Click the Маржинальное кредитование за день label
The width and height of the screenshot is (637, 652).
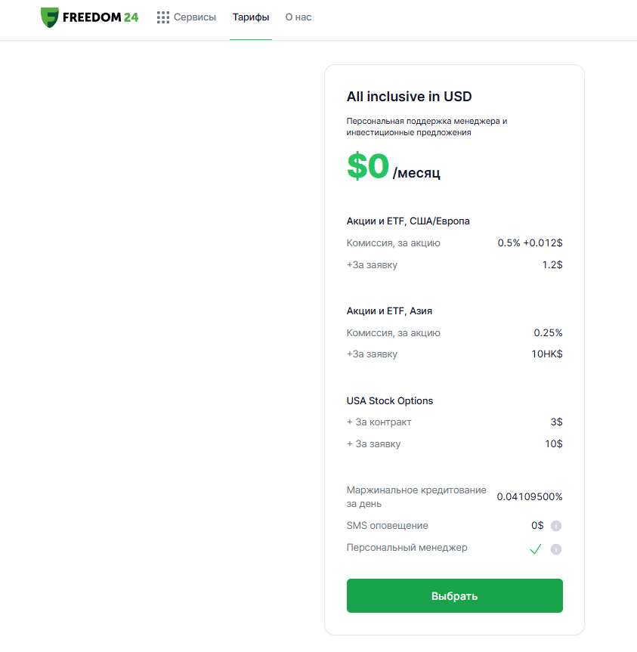coord(416,496)
